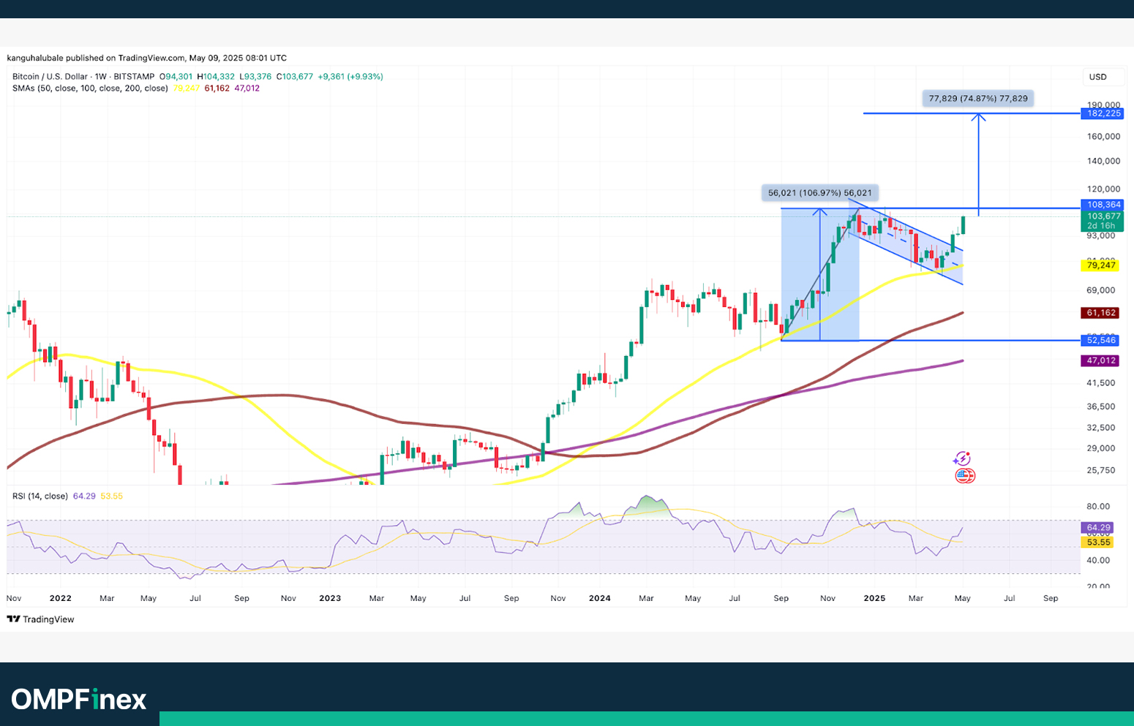Click the 32,500 price scale label
Screen dimensions: 1134x726
tap(1101, 428)
